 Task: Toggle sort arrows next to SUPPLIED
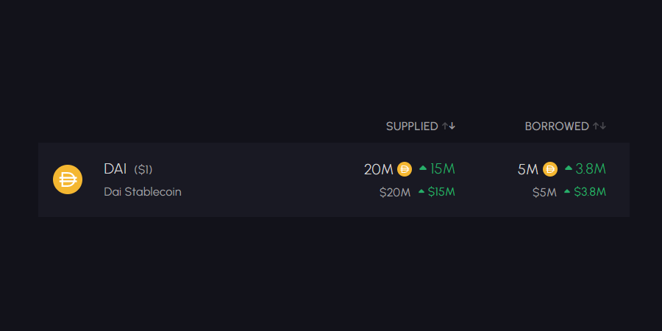point(449,126)
